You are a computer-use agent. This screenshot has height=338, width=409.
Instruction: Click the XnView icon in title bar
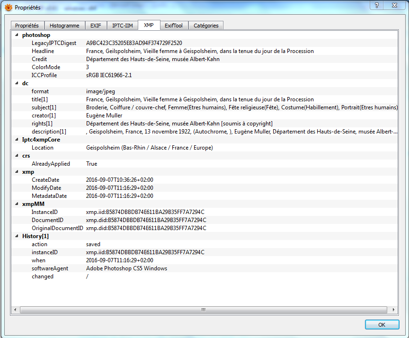(8, 7)
